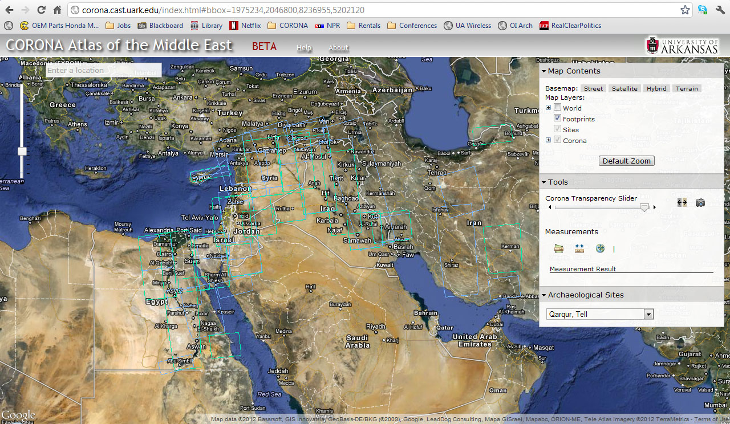730x424 pixels.
Task: Open the Skype extension icon
Action: click(703, 10)
